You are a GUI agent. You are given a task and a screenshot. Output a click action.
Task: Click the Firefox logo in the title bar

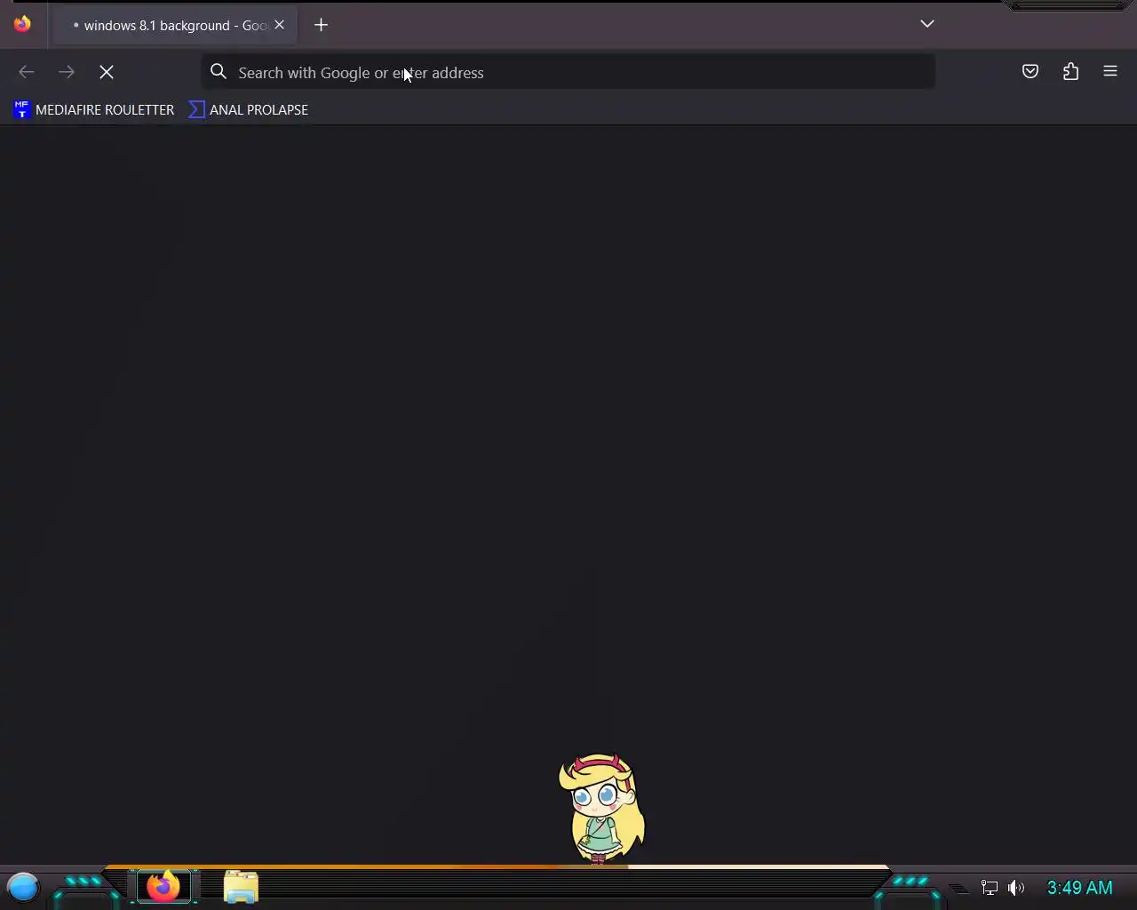(22, 24)
